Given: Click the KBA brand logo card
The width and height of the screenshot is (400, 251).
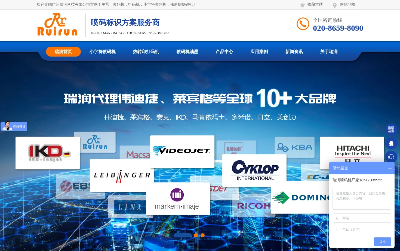Looking at the screenshot, I should point(295,147).
